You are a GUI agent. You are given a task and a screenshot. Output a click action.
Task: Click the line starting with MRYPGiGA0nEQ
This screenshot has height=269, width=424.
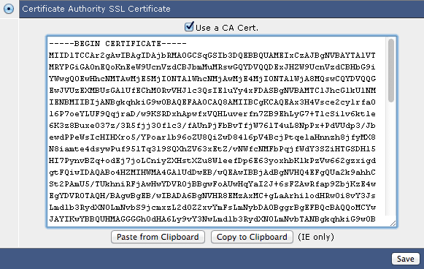coord(212,67)
